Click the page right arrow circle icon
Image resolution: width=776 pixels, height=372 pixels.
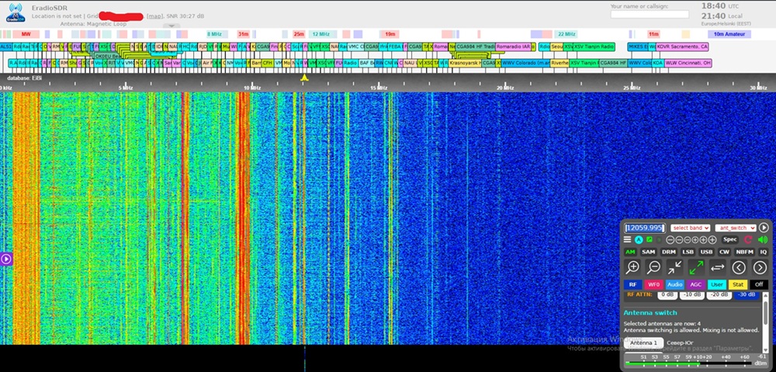pos(760,267)
